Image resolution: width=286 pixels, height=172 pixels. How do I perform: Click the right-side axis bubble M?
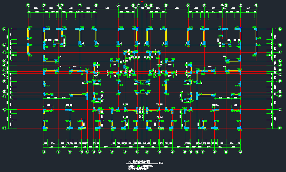pyautogui.click(x=280, y=45)
